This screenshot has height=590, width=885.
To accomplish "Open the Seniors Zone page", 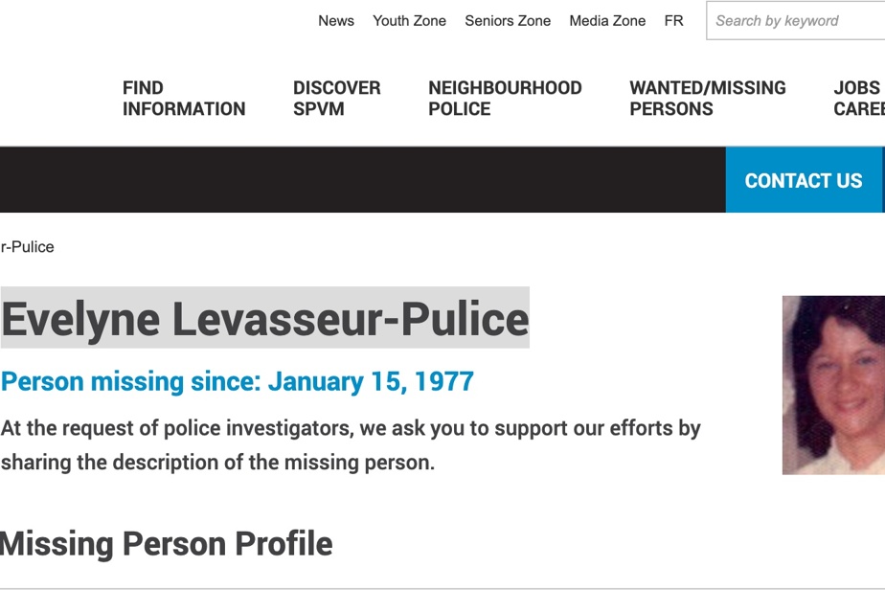I will (508, 21).
